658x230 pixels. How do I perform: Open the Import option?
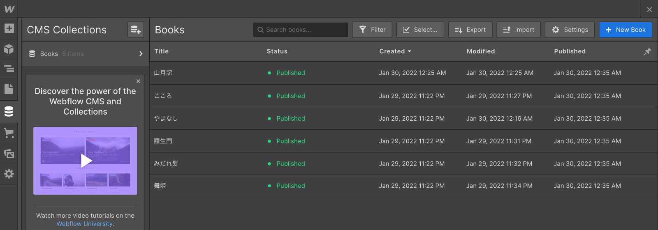pyautogui.click(x=519, y=30)
